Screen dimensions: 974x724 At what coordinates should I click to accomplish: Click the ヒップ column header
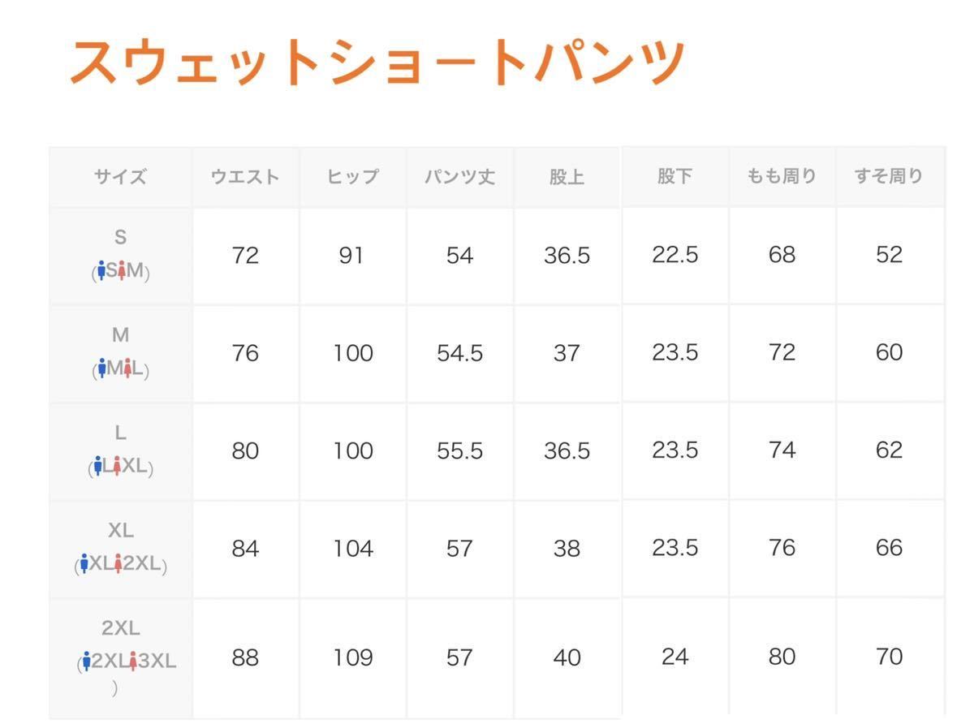352,177
